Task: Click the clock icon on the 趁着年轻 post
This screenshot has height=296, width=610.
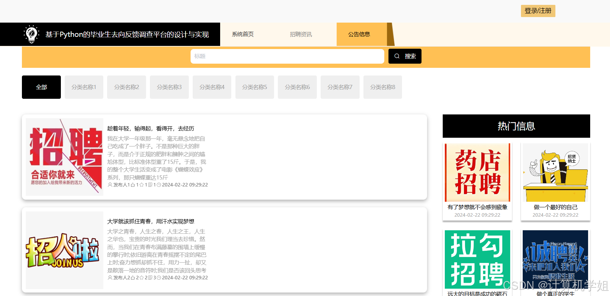Action: (x=159, y=185)
